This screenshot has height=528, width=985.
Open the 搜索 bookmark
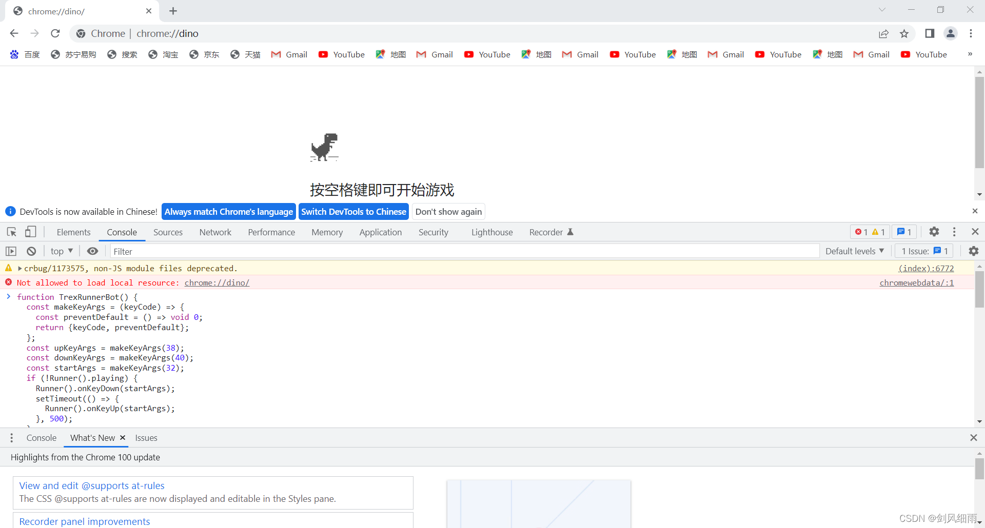pos(122,54)
